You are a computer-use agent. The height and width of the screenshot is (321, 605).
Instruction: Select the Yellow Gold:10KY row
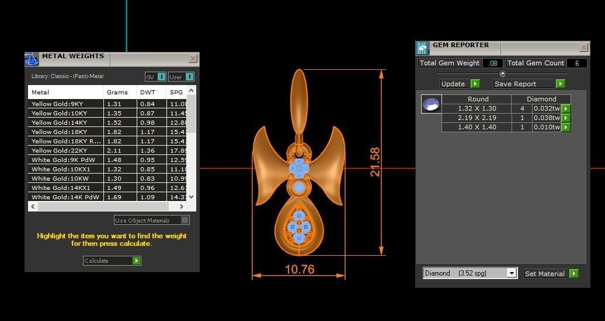[x=107, y=113]
